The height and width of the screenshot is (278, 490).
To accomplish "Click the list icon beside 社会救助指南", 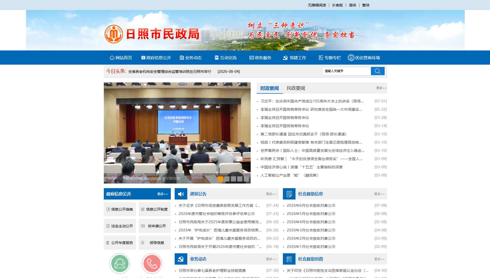I will 289,259.
